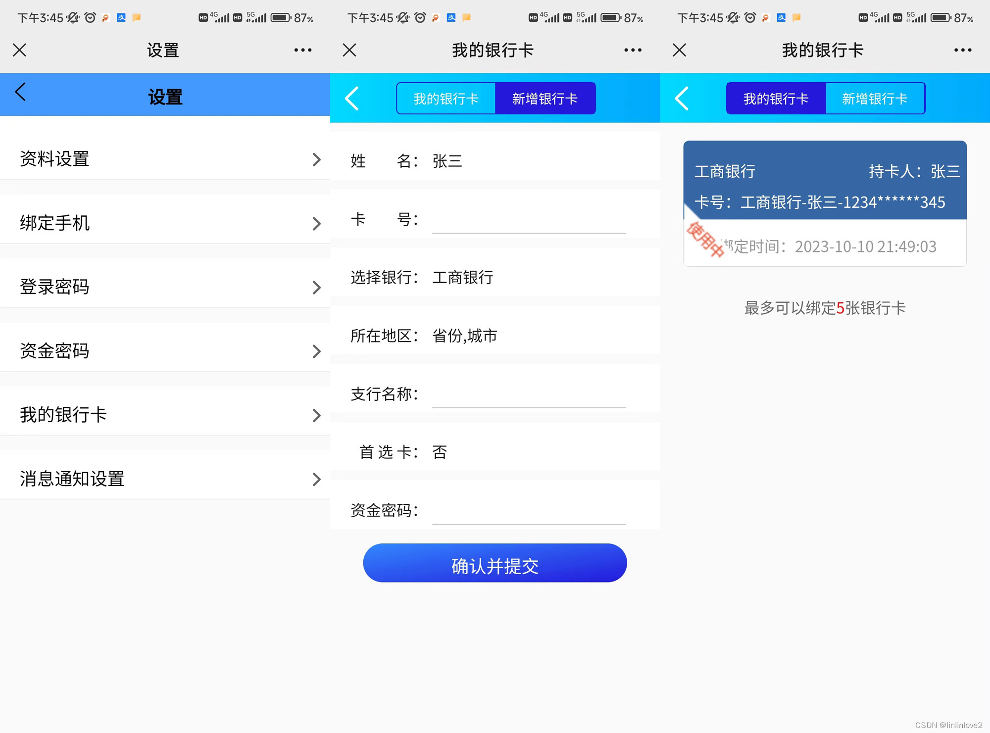Expand the 登录密码 settings item chevron
The width and height of the screenshot is (990, 733).
click(x=317, y=287)
